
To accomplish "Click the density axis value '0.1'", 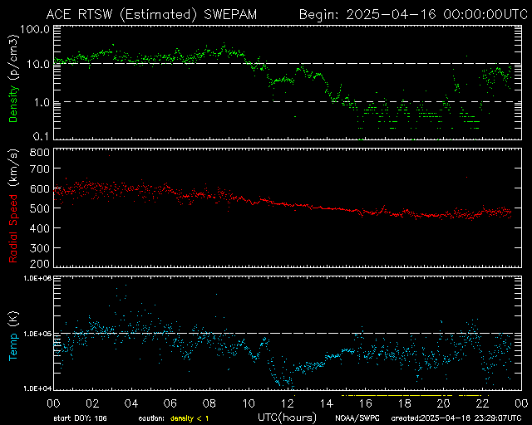I will click(42, 136).
